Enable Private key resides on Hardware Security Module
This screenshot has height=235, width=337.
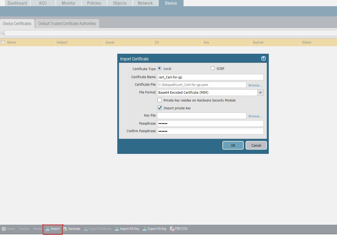tap(160, 100)
